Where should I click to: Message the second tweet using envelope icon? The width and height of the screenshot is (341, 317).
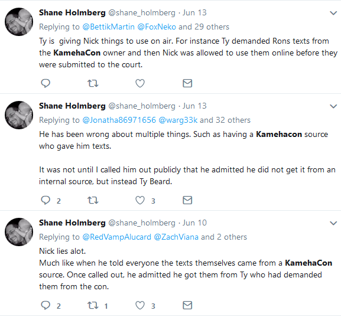coord(187,200)
